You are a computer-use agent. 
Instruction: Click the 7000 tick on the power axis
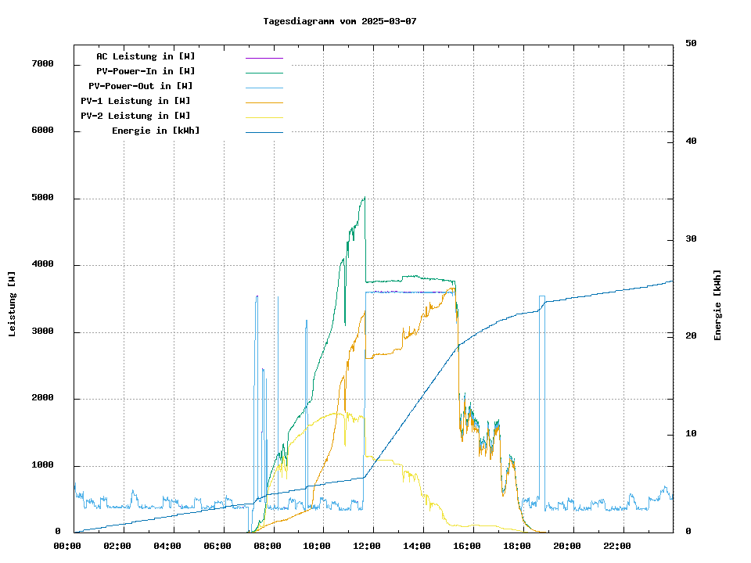[42, 63]
